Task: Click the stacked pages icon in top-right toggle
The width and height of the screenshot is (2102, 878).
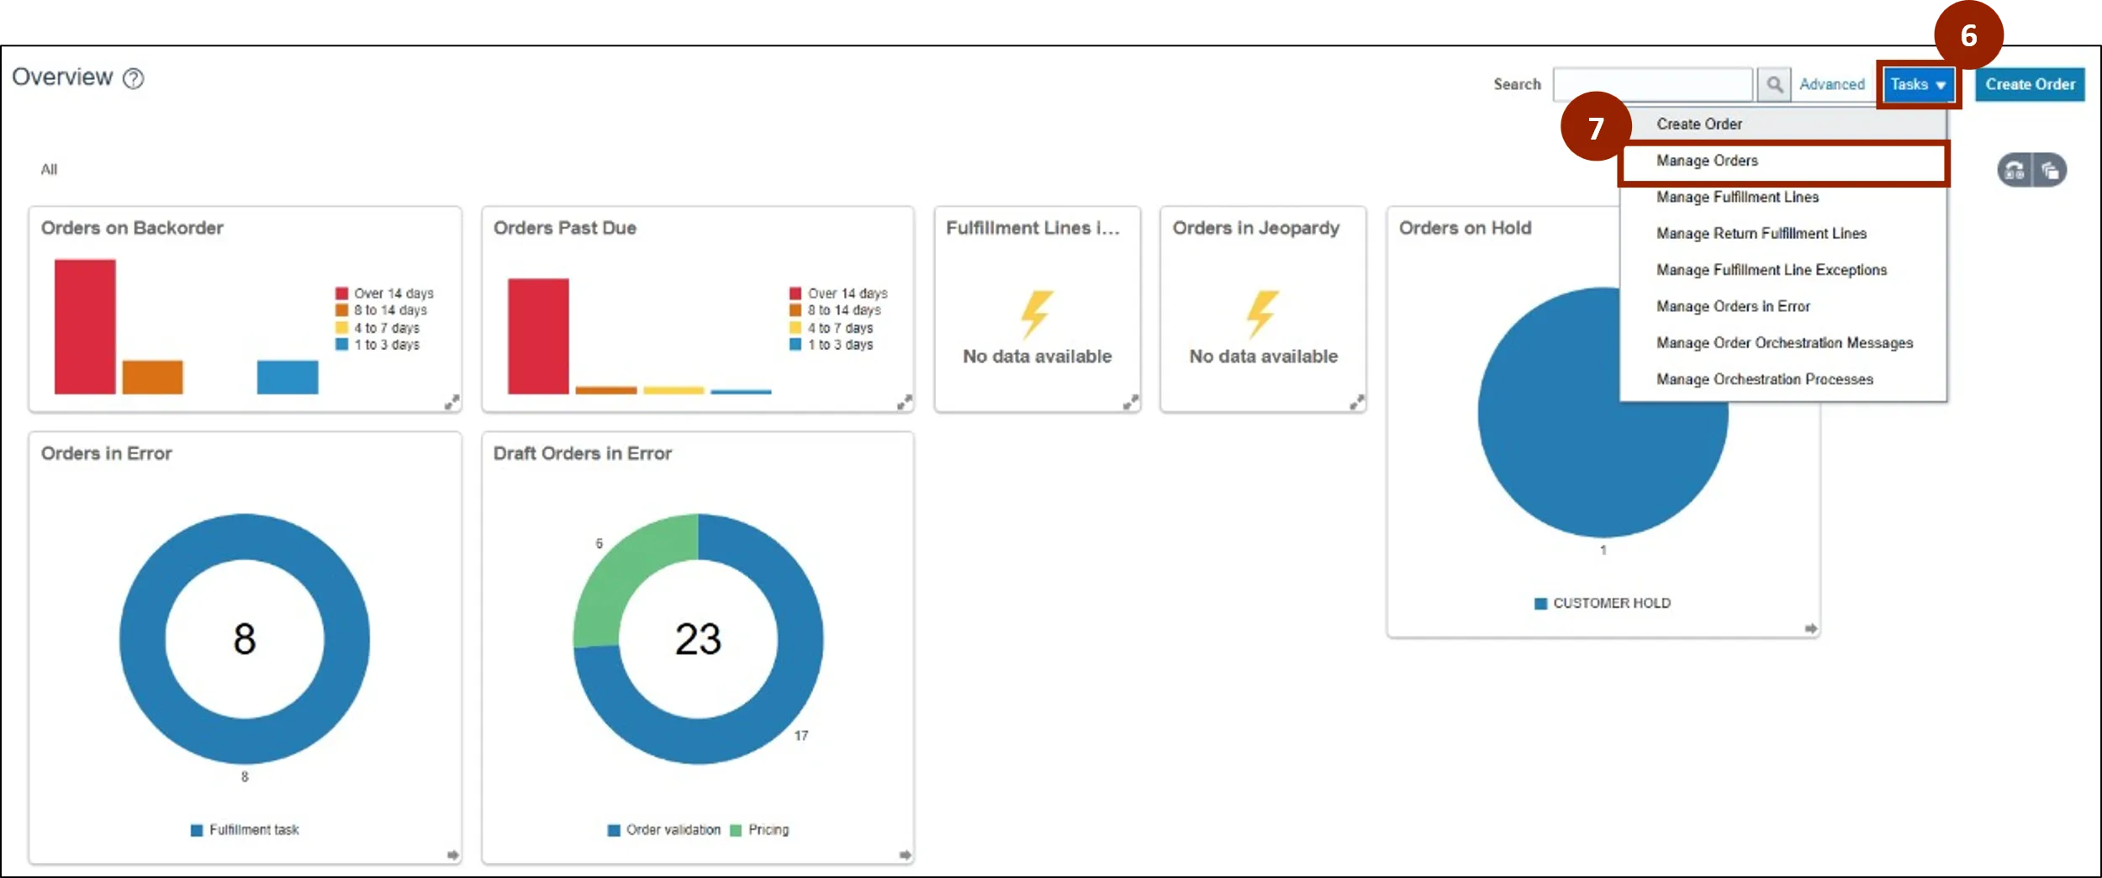Action: [2050, 171]
